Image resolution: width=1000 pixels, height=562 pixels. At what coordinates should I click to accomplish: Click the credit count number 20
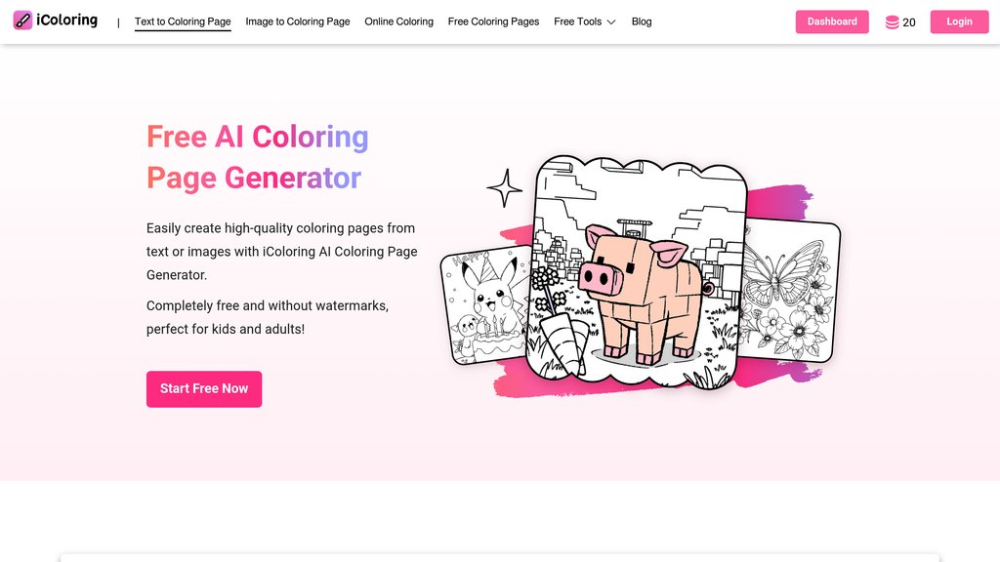[x=909, y=22]
